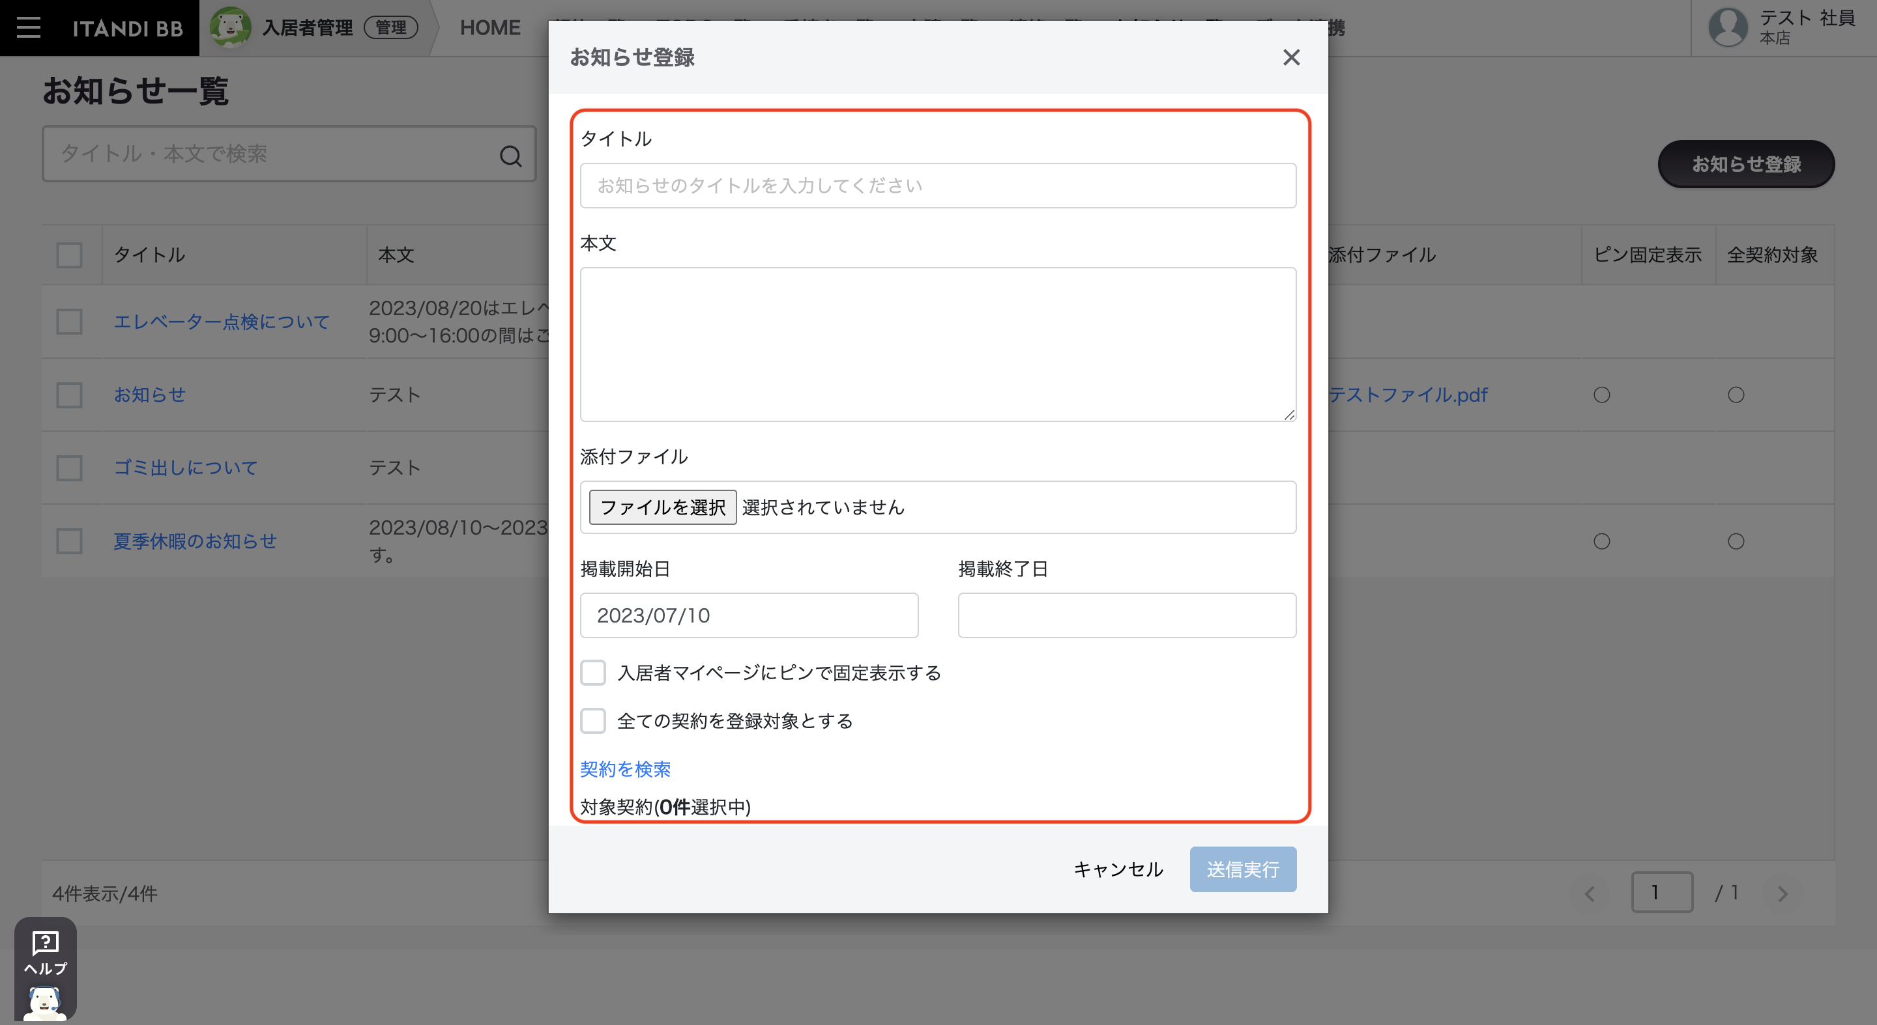Select the ゴミ出しについて row checkbox

pos(69,468)
